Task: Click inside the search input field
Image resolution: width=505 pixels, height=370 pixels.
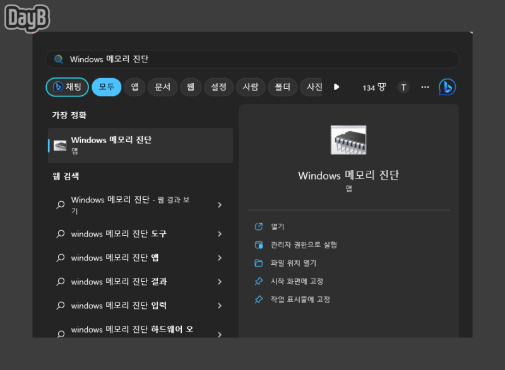Action: click(189, 59)
